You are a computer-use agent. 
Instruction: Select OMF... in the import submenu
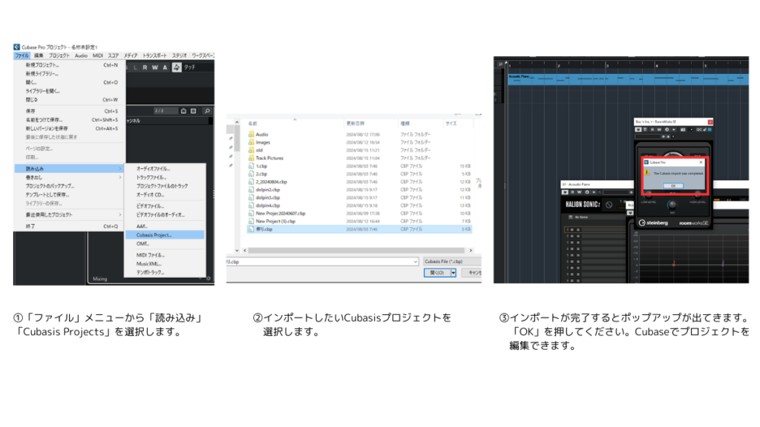point(165,243)
